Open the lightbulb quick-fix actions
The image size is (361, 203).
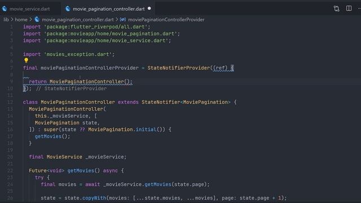click(26, 60)
